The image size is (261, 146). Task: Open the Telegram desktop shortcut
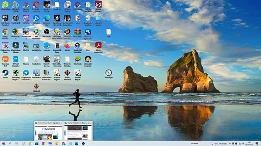point(26,73)
